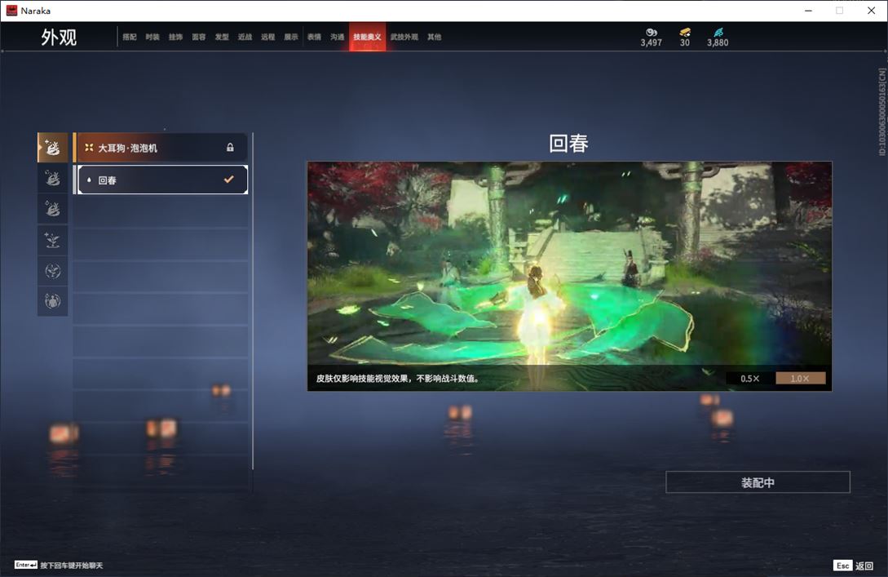Viewport: 888px width, 577px height.
Task: Set preview speed to 1.0X
Action: tap(800, 378)
